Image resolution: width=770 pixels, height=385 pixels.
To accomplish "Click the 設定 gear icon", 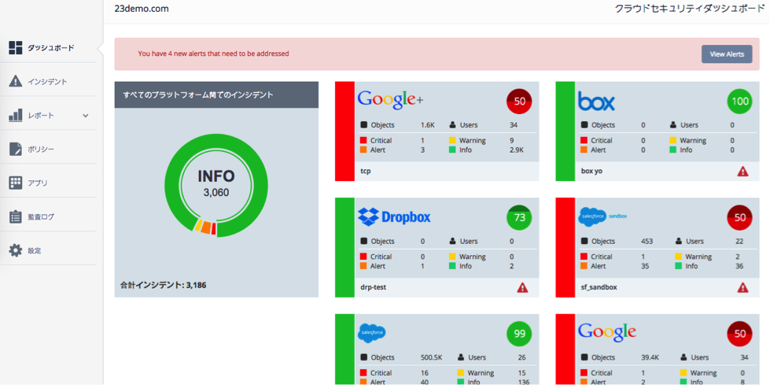I will tap(16, 250).
